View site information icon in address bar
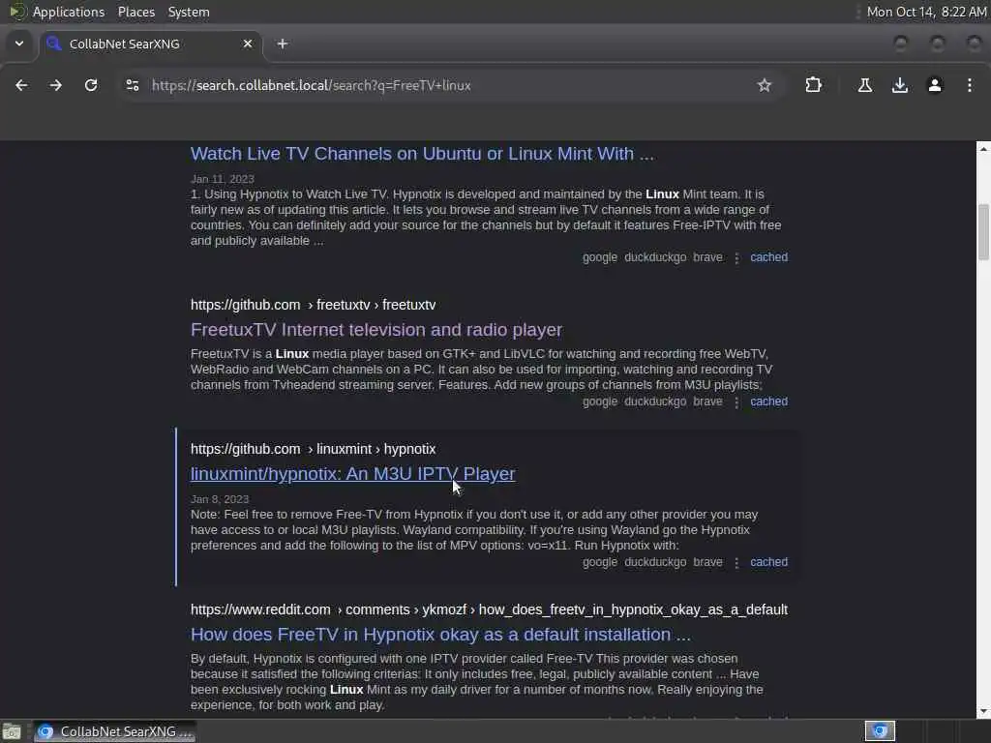 (132, 85)
